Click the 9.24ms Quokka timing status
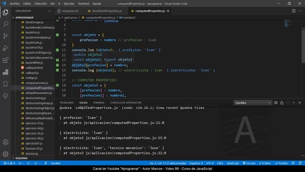Viewport: 305px width, 172px height. point(265,163)
